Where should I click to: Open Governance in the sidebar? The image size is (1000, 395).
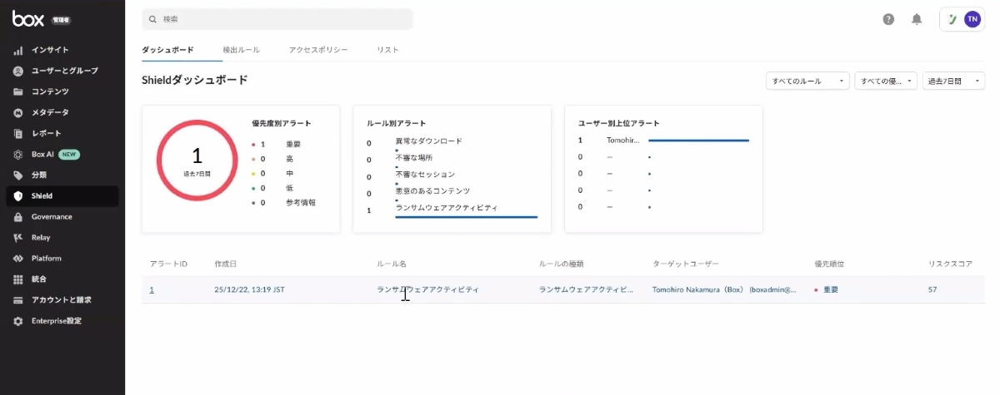pyautogui.click(x=52, y=216)
